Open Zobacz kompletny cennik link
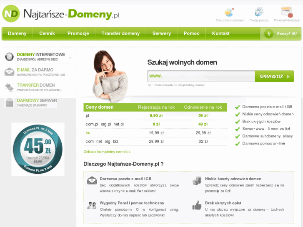Viewport: 303px width, 227px height. tap(107, 152)
